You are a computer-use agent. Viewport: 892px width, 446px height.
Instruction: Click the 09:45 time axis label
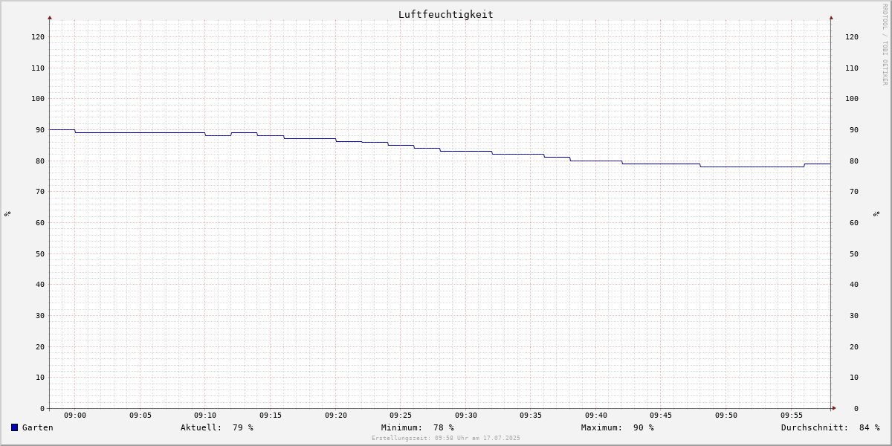[x=661, y=416]
